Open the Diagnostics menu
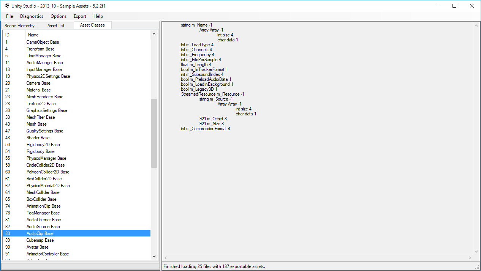The height and width of the screenshot is (271, 481). [x=32, y=16]
